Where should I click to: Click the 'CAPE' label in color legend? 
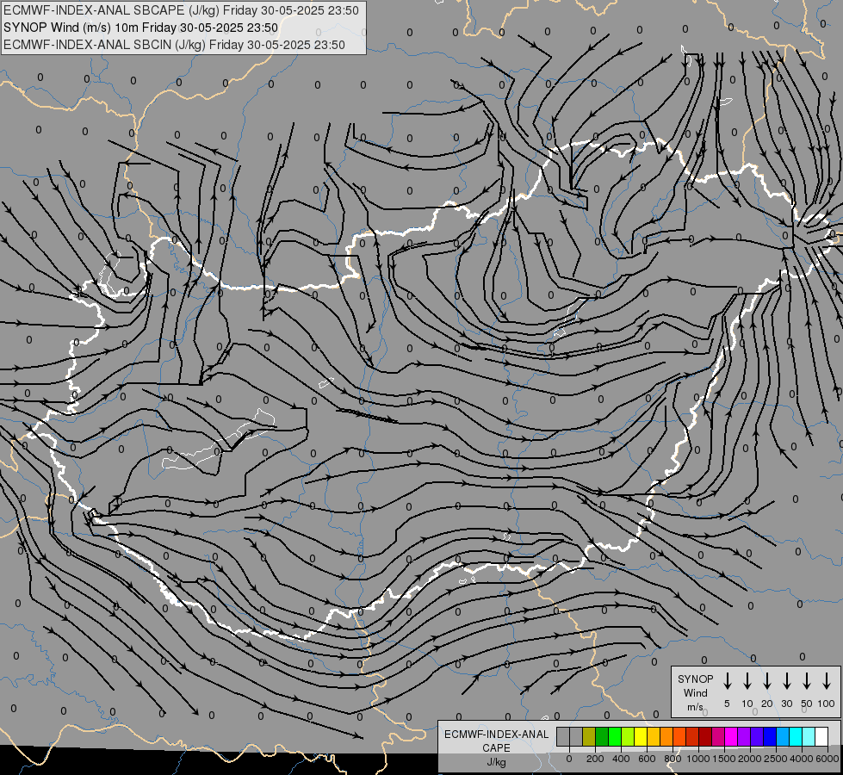click(x=496, y=748)
